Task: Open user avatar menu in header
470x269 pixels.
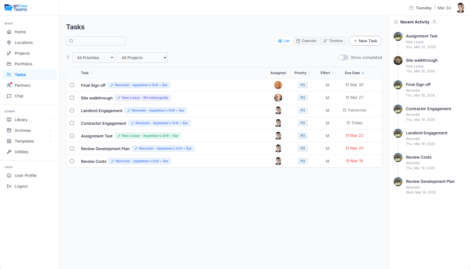Action: [x=460, y=8]
